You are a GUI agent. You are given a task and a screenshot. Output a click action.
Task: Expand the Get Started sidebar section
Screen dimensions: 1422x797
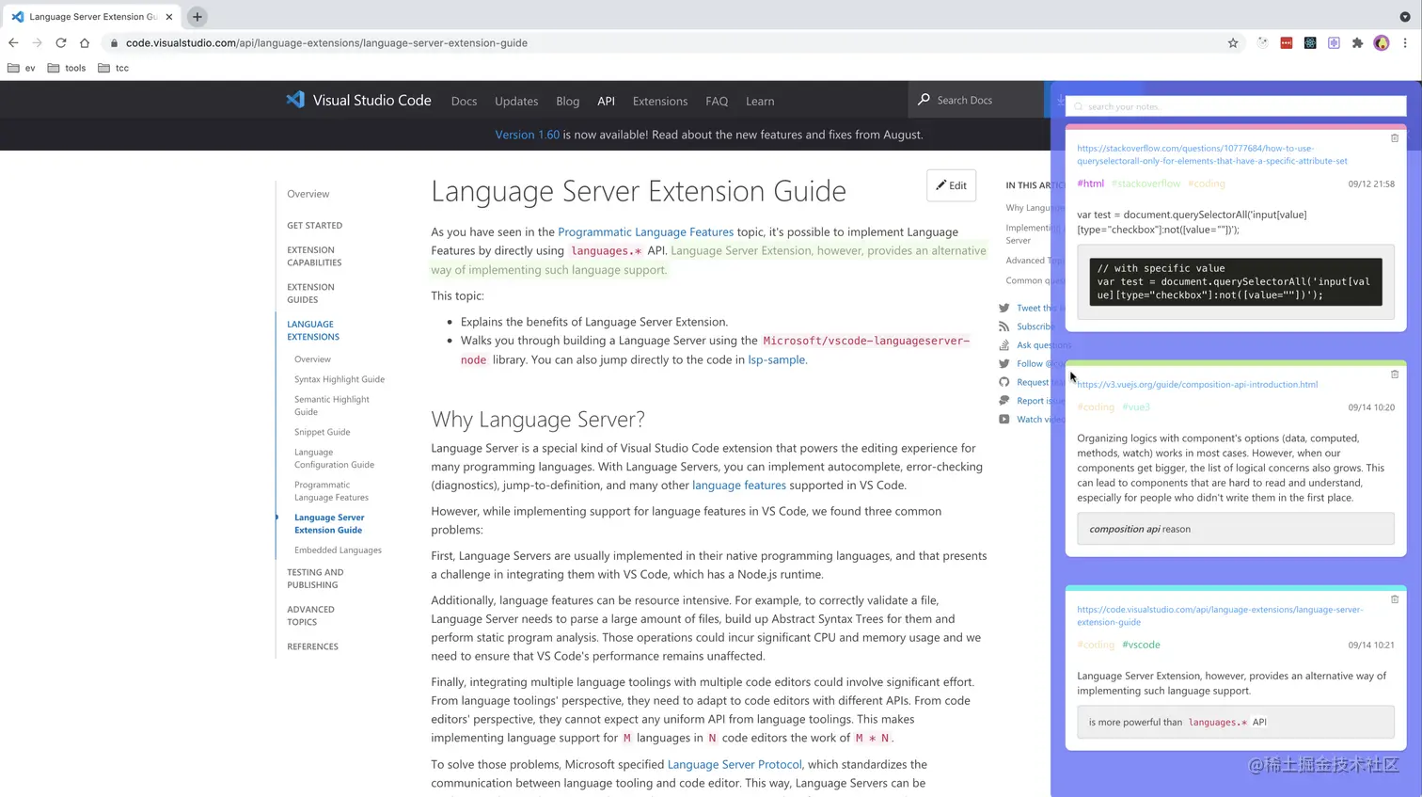pyautogui.click(x=314, y=226)
